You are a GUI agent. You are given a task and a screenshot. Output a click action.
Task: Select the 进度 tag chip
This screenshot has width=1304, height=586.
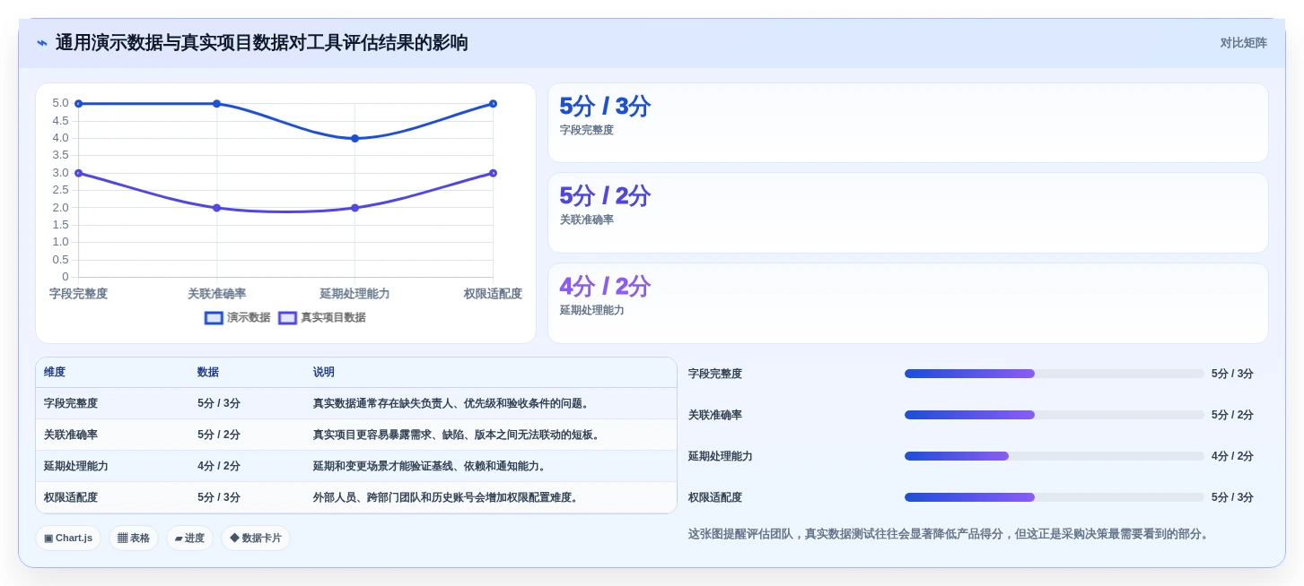pos(189,539)
